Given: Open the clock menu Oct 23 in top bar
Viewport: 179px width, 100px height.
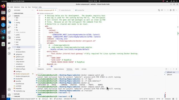Looking at the screenshot, I should [x=93, y=1].
